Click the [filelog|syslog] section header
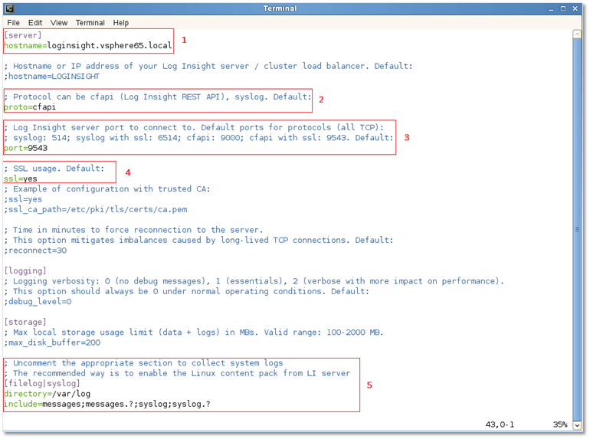Viewport: 590px width, 439px height. click(x=42, y=384)
